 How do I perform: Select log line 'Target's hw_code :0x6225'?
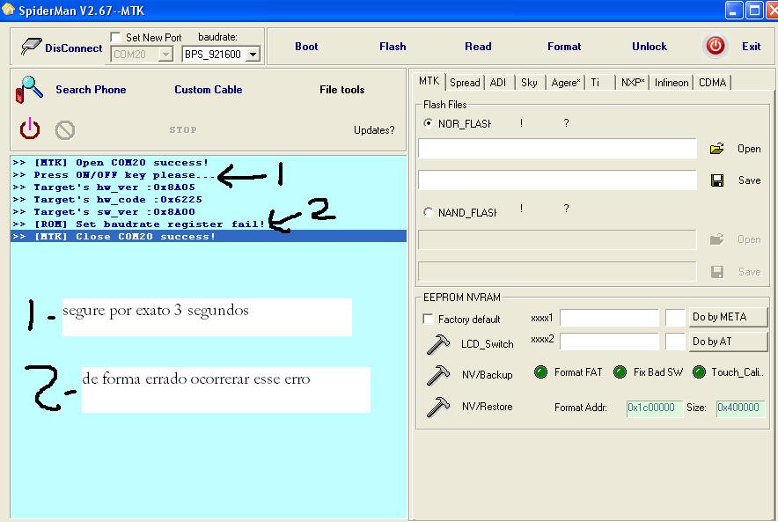pyautogui.click(x=209, y=200)
